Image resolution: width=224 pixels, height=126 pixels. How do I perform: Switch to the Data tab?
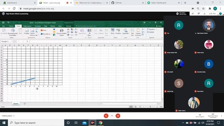click(45, 26)
